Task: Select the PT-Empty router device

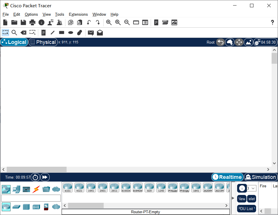Action: [184, 188]
